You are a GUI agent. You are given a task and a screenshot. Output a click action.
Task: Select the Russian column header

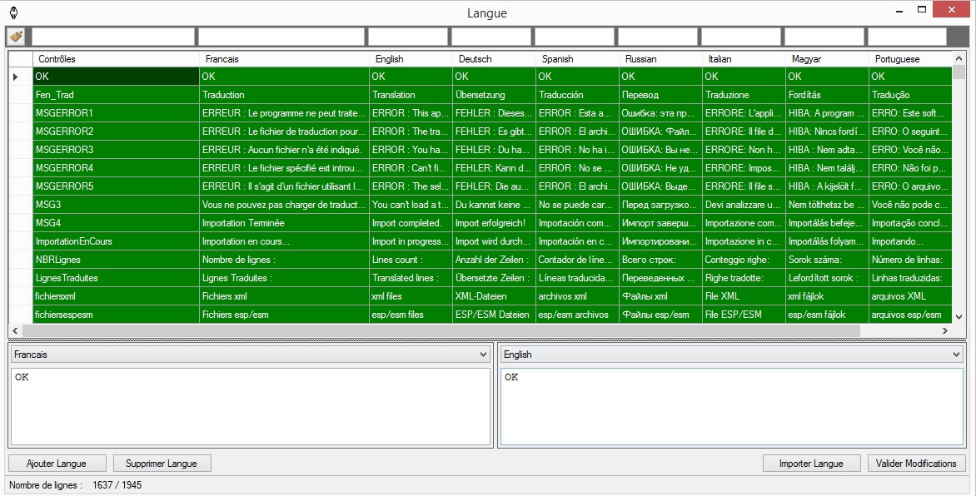point(660,59)
